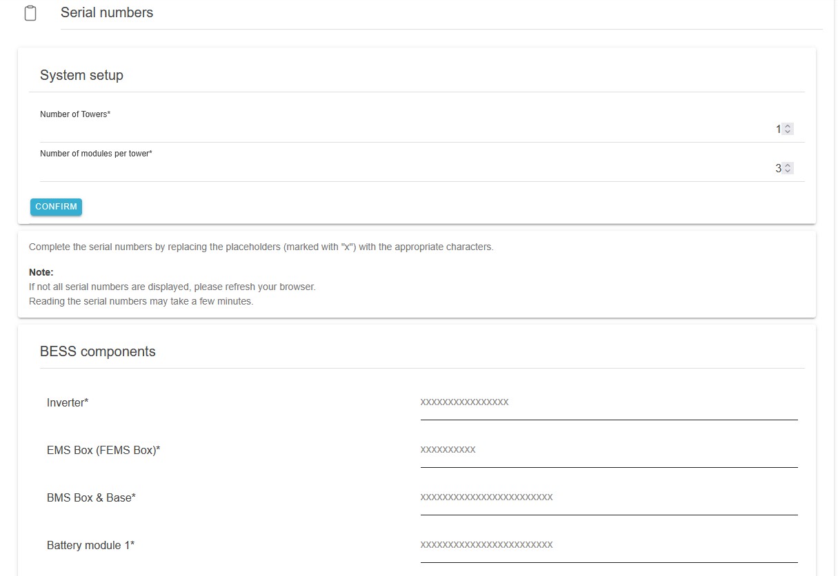
Task: Increase the Number of Towers value
Action: pos(788,126)
